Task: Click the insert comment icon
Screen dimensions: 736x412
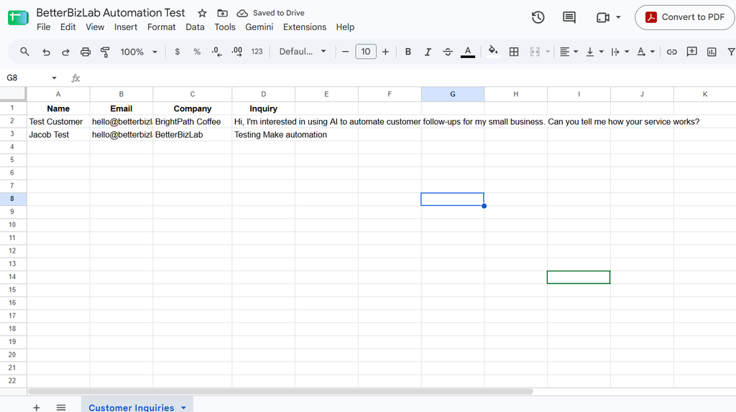Action: pos(692,52)
